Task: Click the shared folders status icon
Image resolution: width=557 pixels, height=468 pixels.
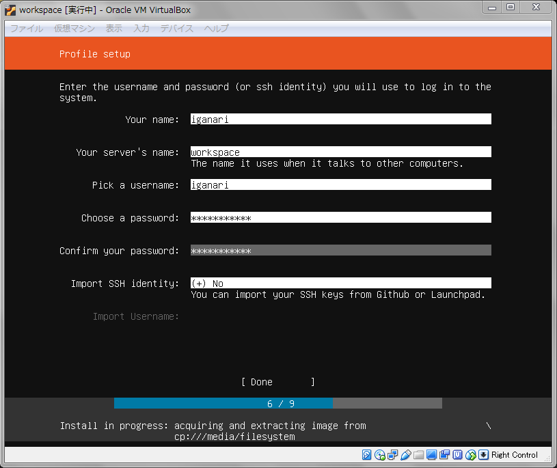Action: [x=418, y=455]
